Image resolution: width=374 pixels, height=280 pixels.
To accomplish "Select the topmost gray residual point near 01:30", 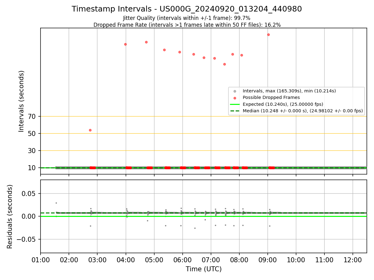I will (x=56, y=203).
